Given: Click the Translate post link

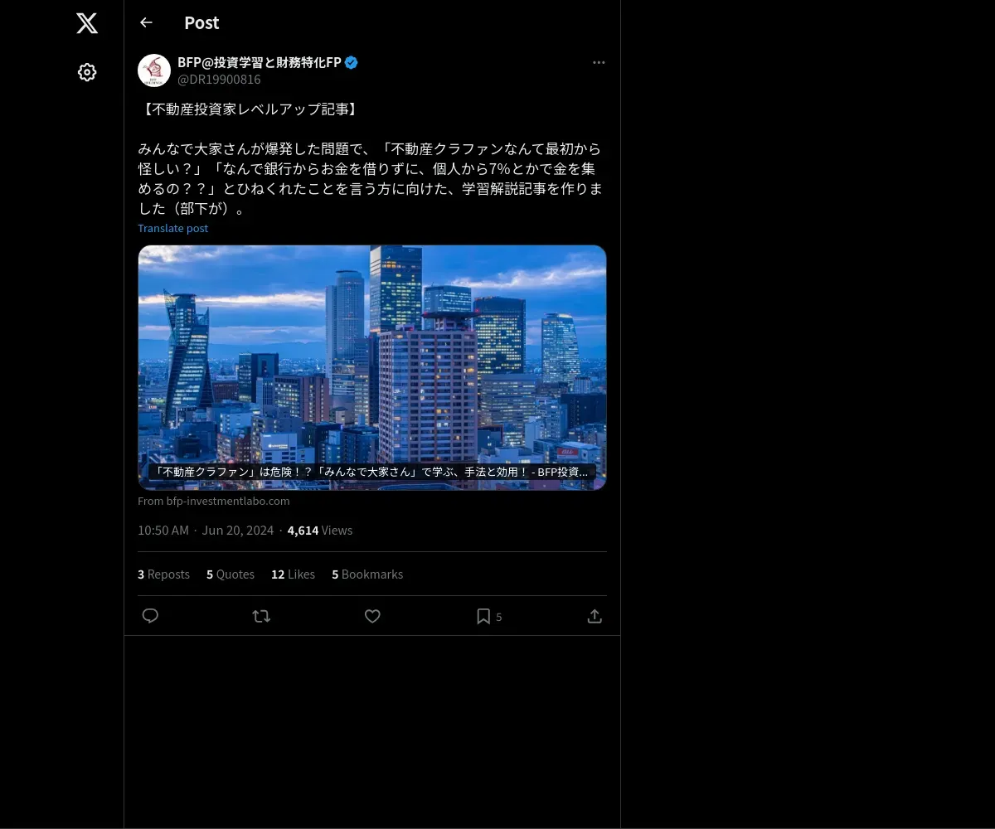Looking at the screenshot, I should tap(172, 228).
